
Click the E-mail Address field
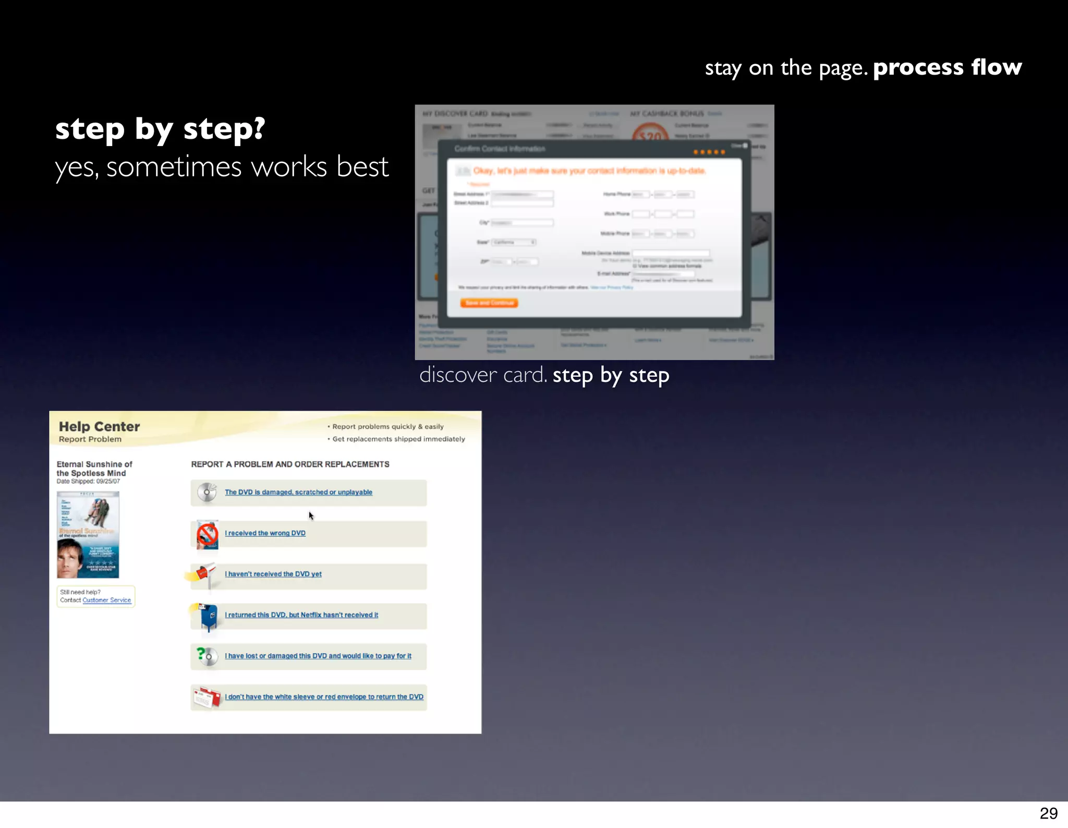[663, 273]
